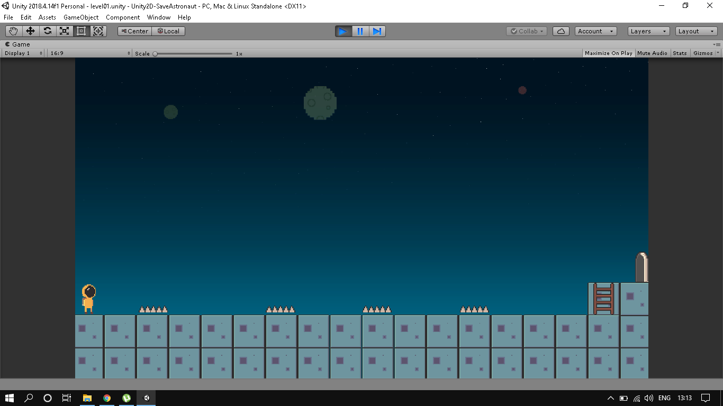Image resolution: width=723 pixels, height=406 pixels.
Task: Open the File menu
Action: coord(8,17)
